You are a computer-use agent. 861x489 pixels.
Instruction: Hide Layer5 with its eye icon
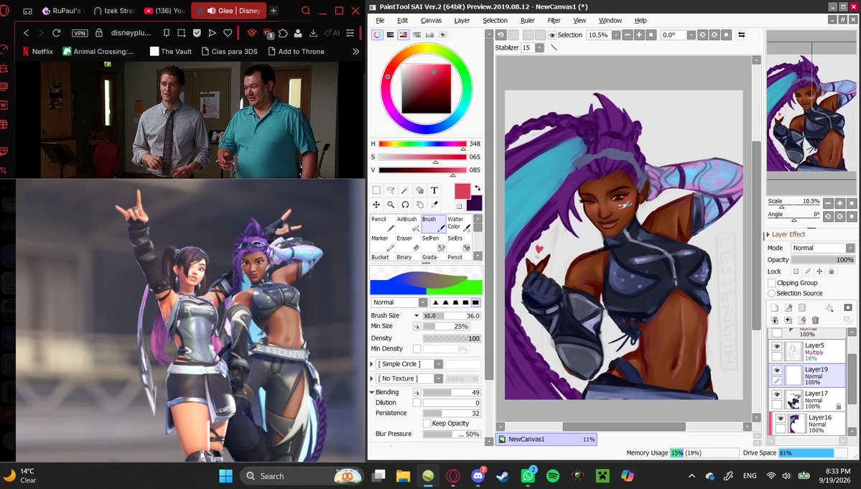(776, 346)
